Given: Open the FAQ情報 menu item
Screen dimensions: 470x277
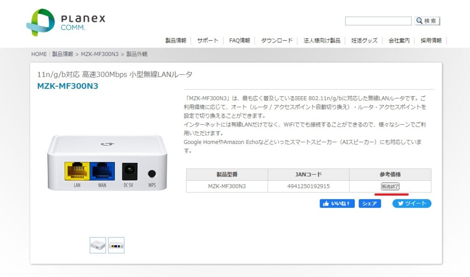Looking at the screenshot, I should [x=240, y=40].
